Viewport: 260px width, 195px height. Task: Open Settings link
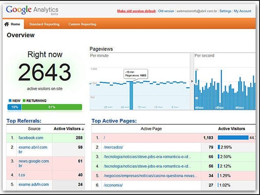pyautogui.click(x=225, y=11)
